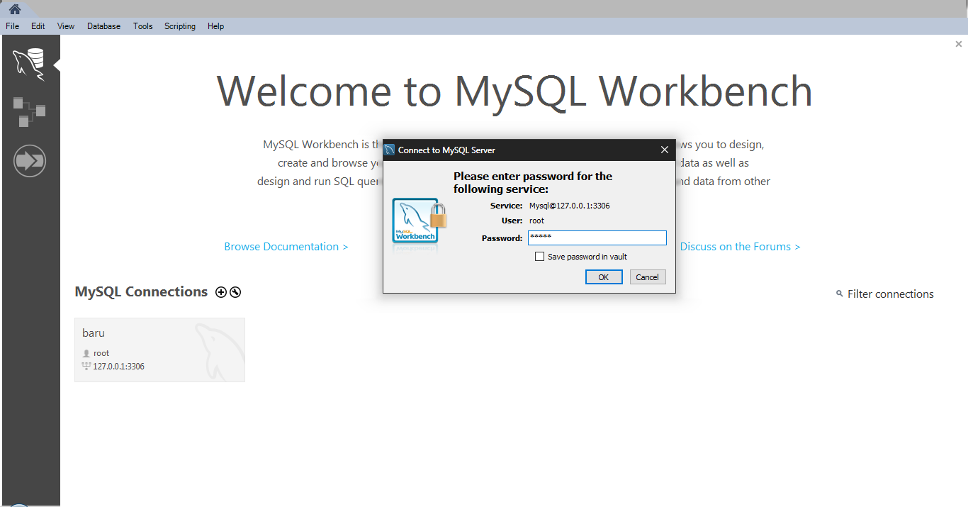Screen dimensions: 968x507
Task: Open the Scripting menu
Action: (180, 26)
